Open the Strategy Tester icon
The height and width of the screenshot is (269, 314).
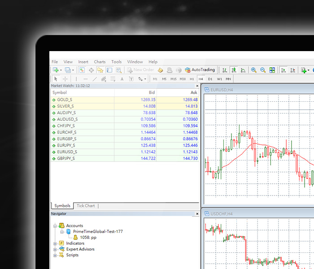click(118, 70)
